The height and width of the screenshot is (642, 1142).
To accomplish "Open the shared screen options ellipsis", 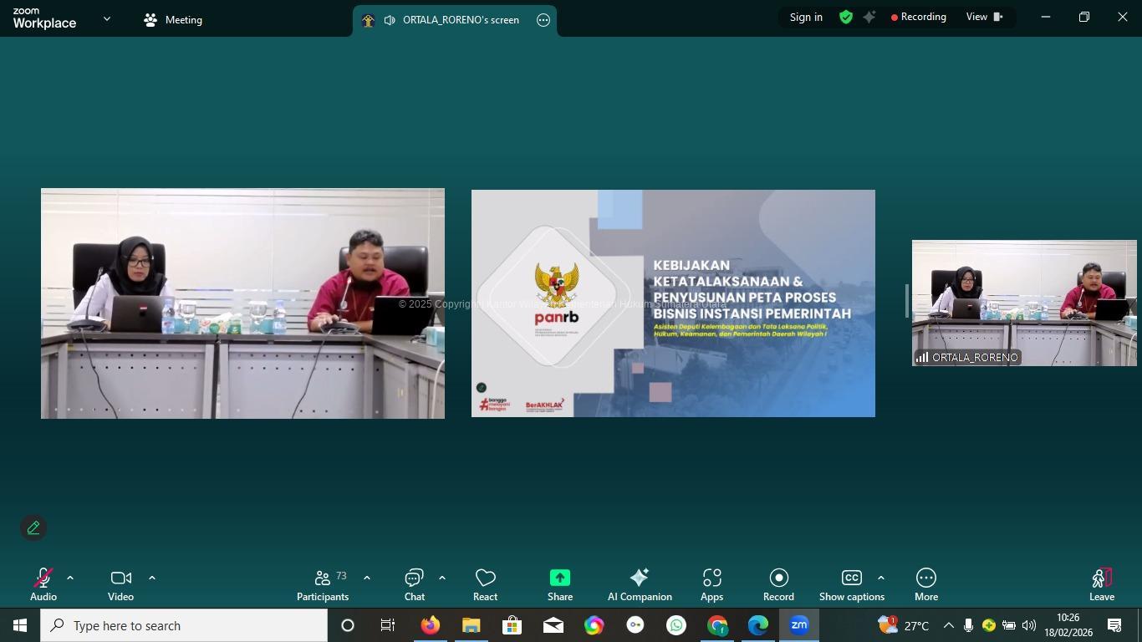I will 543,20.
